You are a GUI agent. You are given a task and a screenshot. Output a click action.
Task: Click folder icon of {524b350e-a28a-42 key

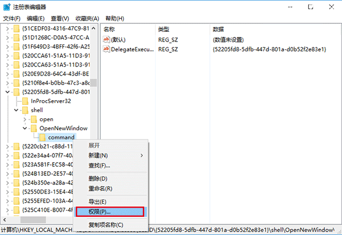click(17, 183)
